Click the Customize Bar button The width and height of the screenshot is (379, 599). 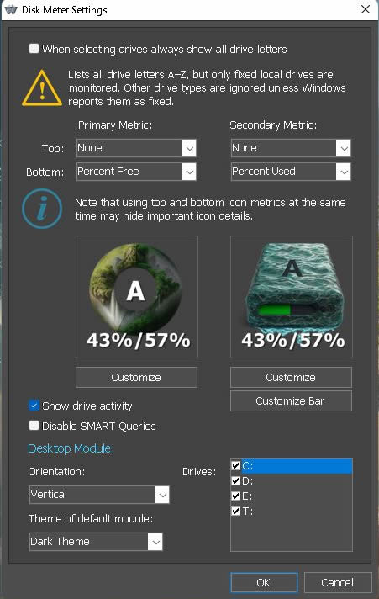click(x=292, y=400)
